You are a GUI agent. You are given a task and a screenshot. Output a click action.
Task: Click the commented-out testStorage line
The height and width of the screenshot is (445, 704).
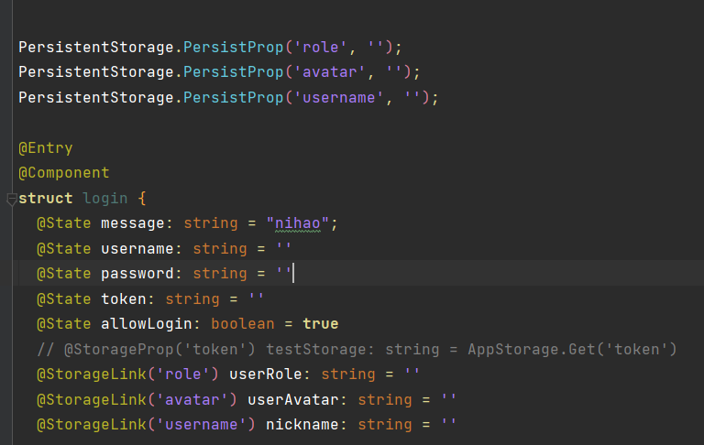point(356,349)
